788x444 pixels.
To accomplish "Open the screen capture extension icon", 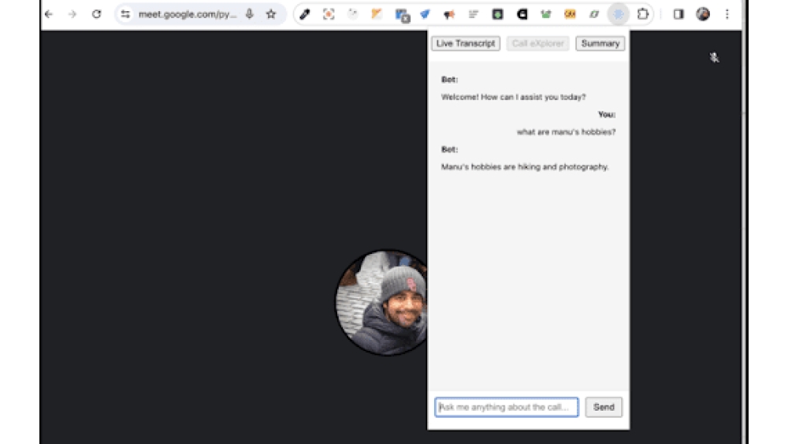I will pyautogui.click(x=329, y=14).
